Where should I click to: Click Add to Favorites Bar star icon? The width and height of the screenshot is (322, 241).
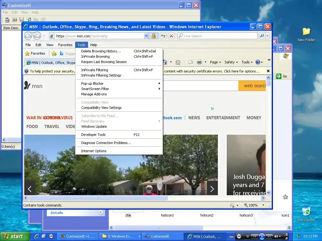tap(54, 53)
